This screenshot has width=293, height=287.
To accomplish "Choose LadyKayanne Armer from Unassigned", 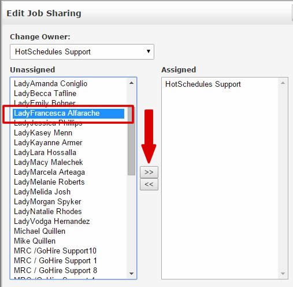I will tap(48, 143).
